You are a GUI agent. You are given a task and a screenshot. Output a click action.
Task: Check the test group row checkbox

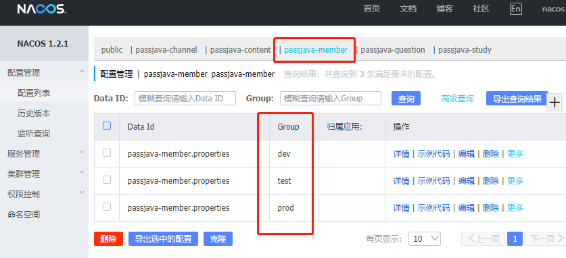click(107, 180)
